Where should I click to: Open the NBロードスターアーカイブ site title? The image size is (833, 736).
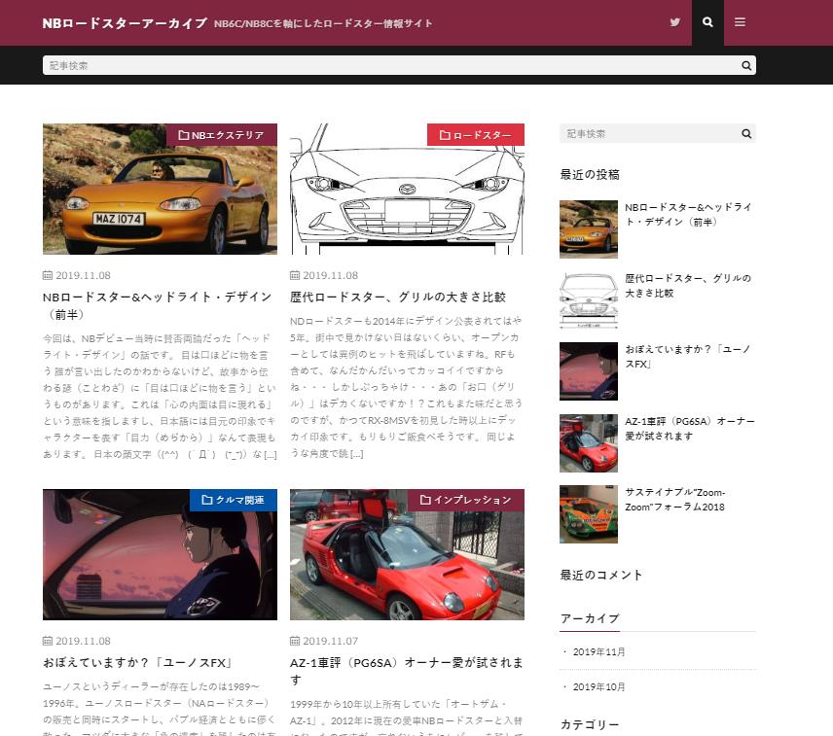point(125,23)
